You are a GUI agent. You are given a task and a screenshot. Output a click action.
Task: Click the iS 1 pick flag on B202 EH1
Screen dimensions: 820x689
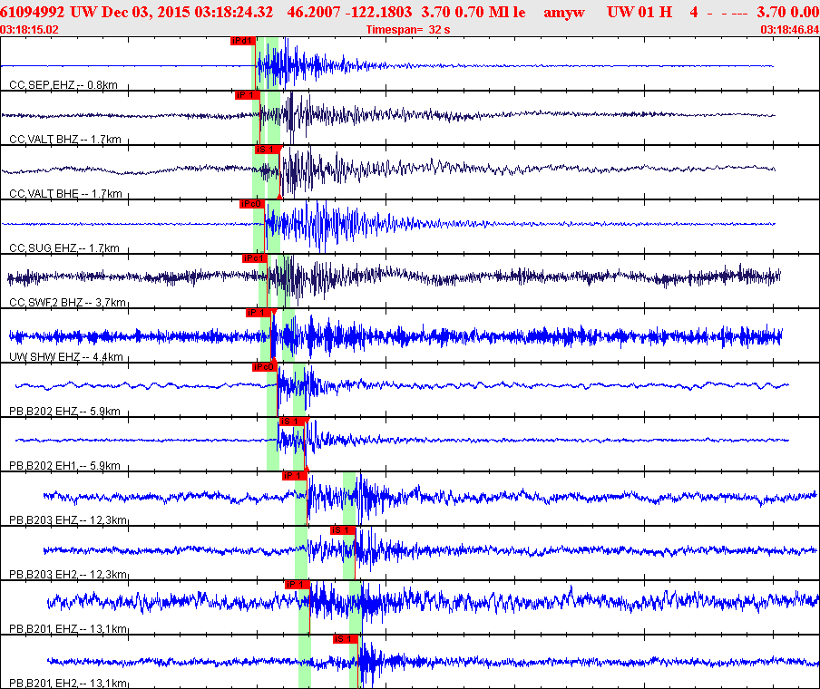[x=292, y=422]
